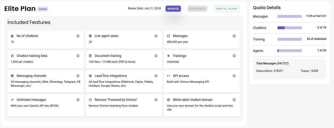Open info for Messaging channels card
The width and height of the screenshot is (334, 128).
pyautogui.click(x=78, y=76)
